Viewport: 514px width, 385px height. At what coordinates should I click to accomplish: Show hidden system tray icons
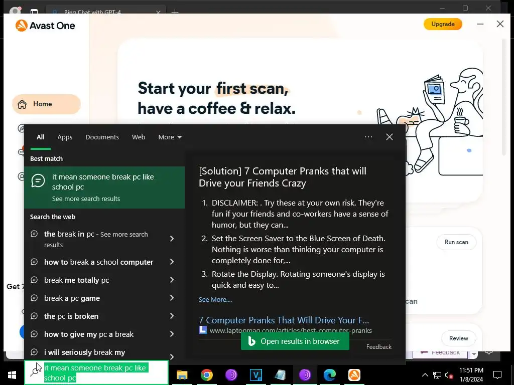[425, 375]
